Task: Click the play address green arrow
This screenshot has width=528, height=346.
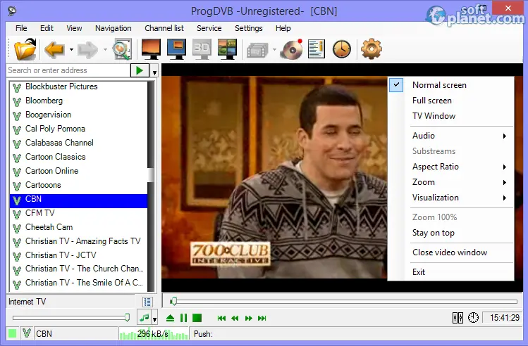Action: click(x=140, y=70)
